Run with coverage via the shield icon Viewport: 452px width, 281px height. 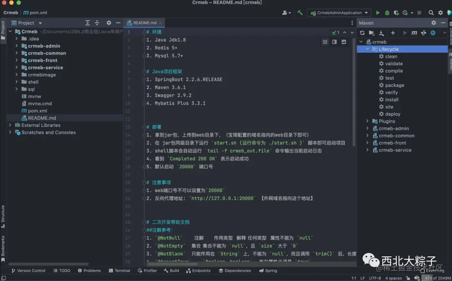click(396, 13)
